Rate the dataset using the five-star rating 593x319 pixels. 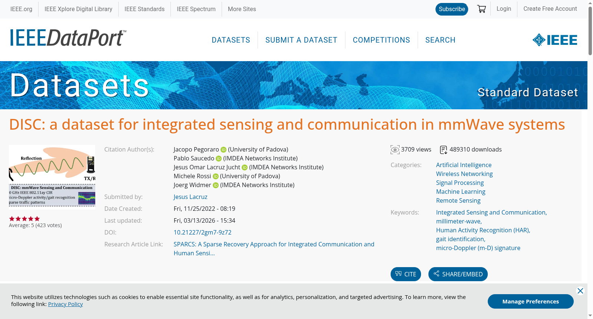tap(24, 219)
